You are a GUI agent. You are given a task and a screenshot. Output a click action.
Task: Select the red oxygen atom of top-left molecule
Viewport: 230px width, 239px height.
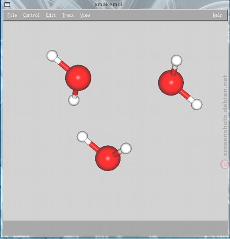pyautogui.click(x=78, y=78)
